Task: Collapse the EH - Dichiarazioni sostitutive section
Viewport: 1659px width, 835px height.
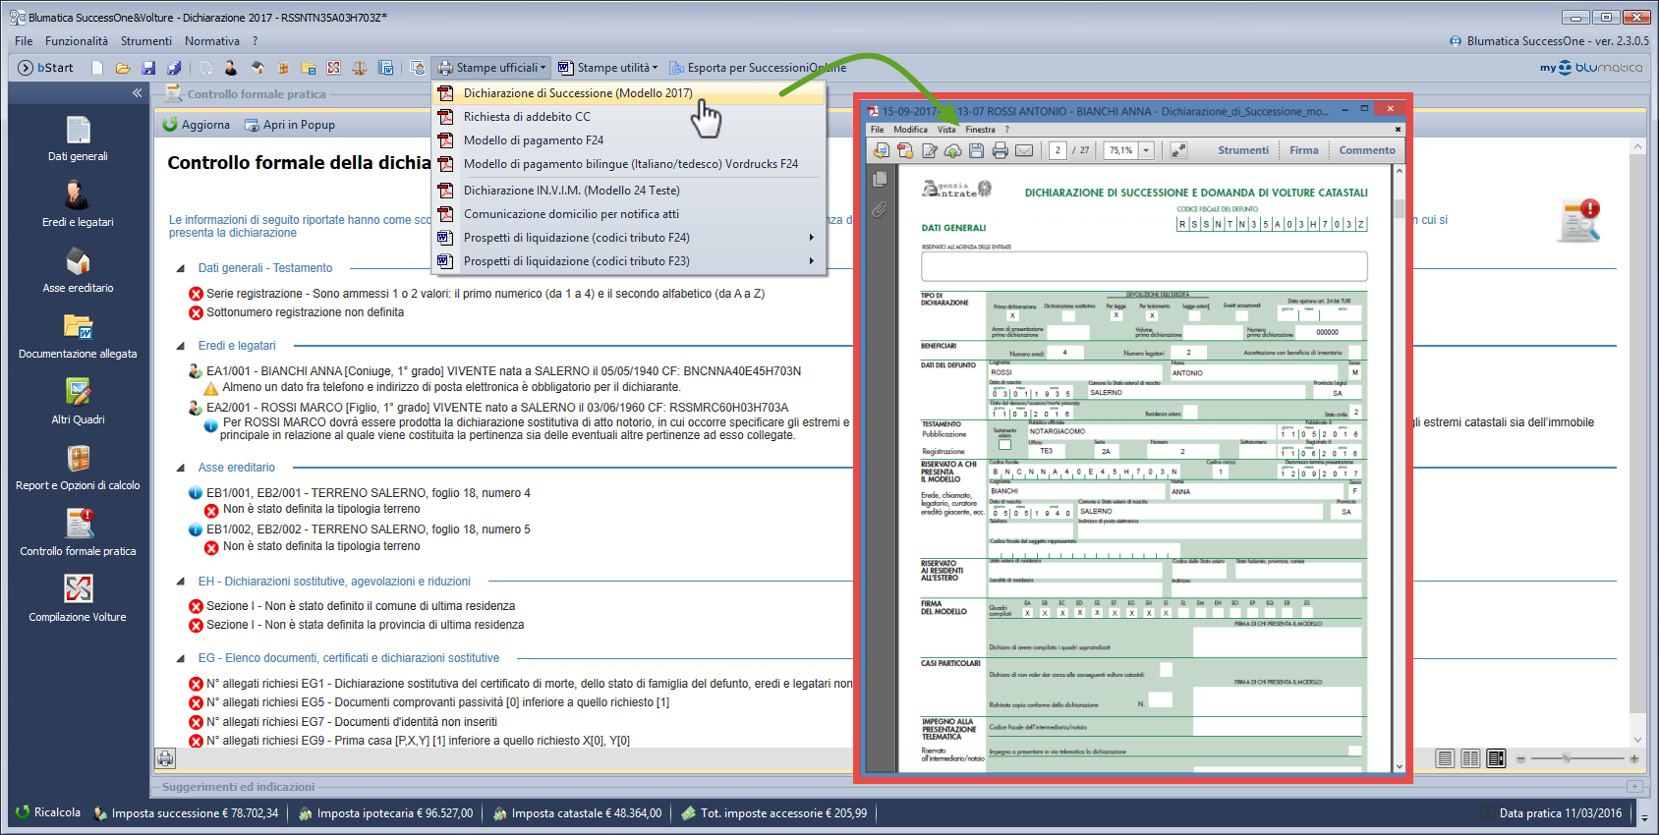Action: 181,582
